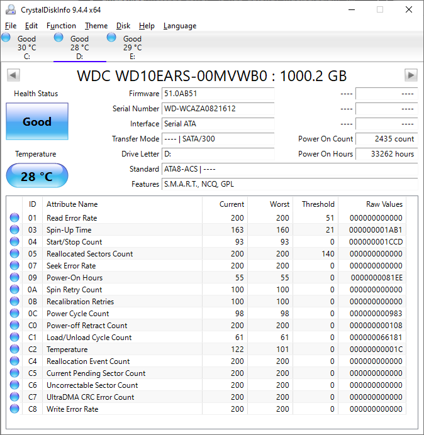The width and height of the screenshot is (424, 435).
Task: Click status orb for Reallocation Event Count
Action: click(x=14, y=361)
